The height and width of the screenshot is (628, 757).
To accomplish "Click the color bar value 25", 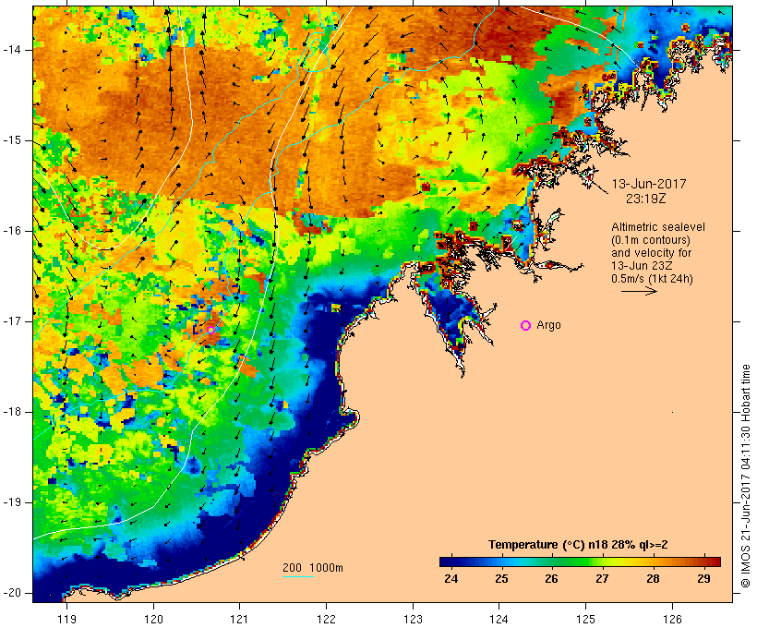I will (501, 578).
